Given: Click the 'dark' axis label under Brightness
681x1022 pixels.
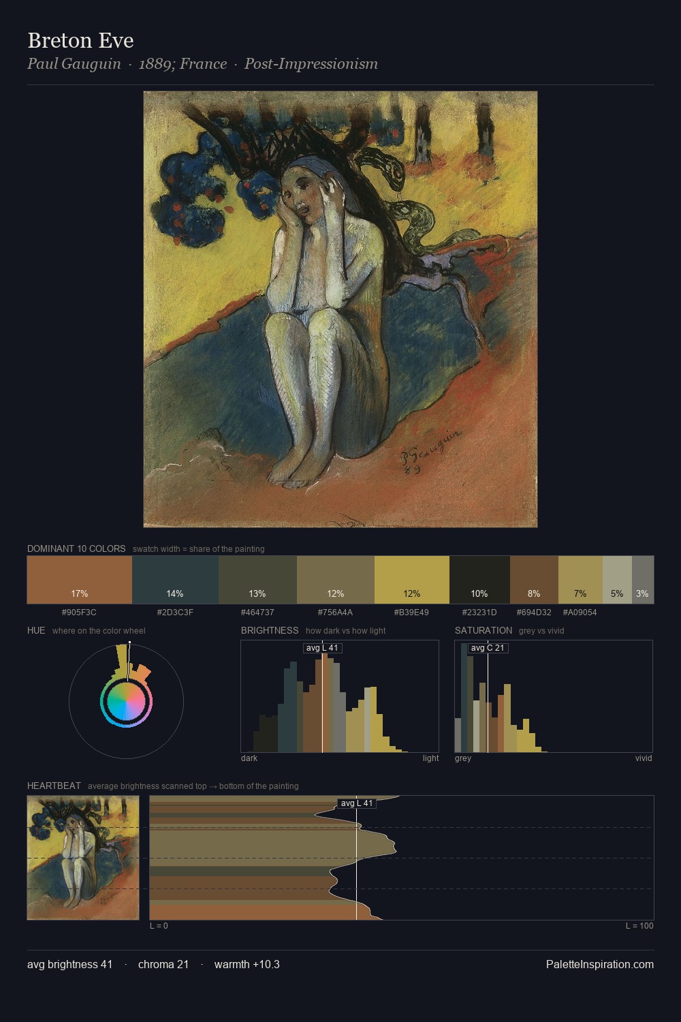Looking at the screenshot, I should (x=249, y=758).
